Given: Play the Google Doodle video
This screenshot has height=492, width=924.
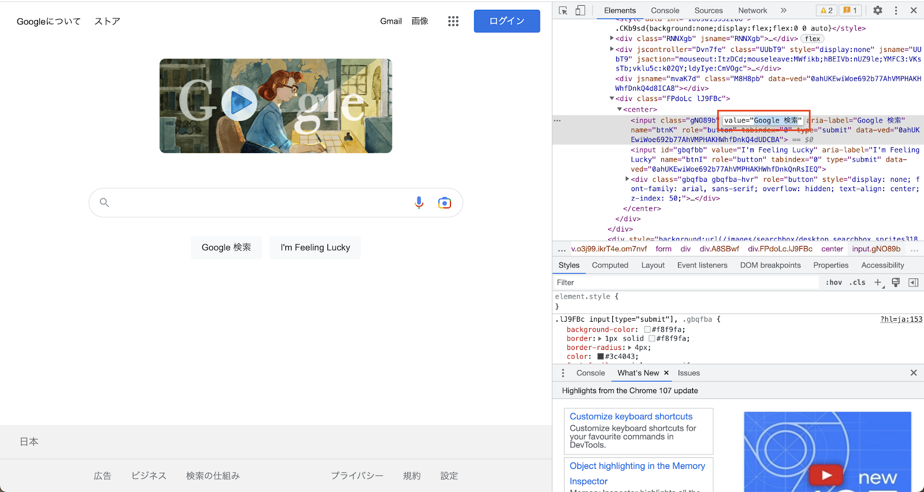Looking at the screenshot, I should coord(240,103).
